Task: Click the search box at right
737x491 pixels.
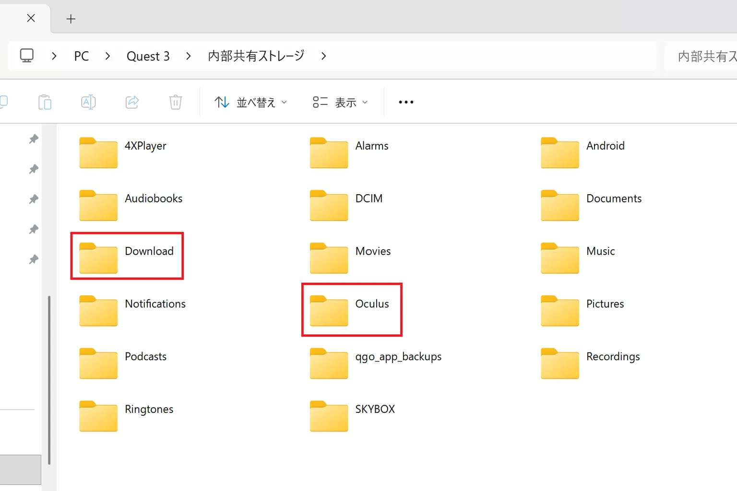Action: (x=701, y=56)
